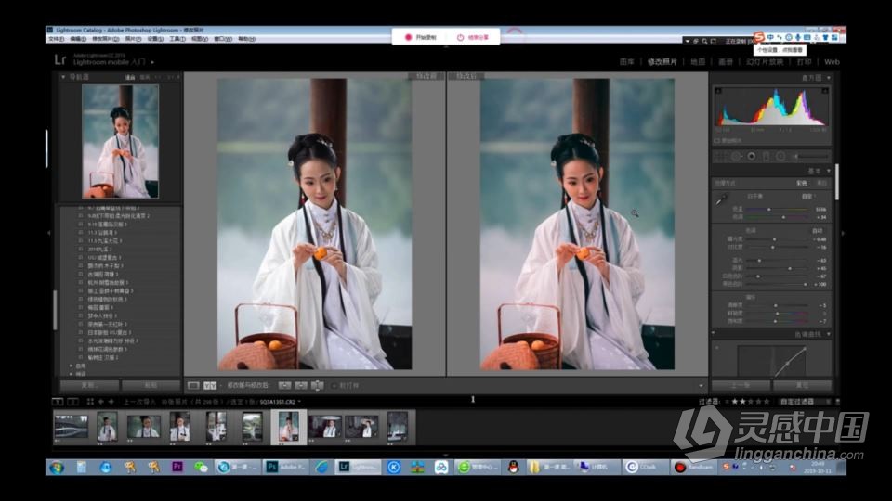Open the 编辑 Edit menu
The width and height of the screenshot is (892, 501).
click(78, 39)
